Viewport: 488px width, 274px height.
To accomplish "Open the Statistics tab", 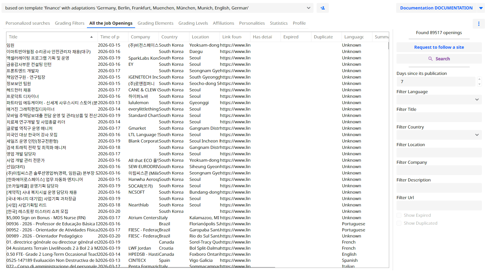I will pyautogui.click(x=278, y=23).
